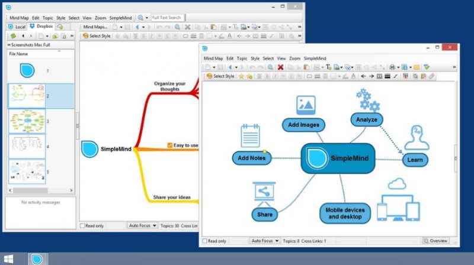
Task: Toggle Read only checkbox in front window
Action: [205, 241]
